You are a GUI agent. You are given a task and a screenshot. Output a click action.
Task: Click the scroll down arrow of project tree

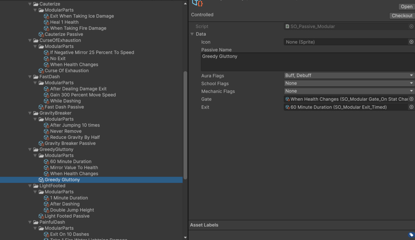[x=185, y=237]
